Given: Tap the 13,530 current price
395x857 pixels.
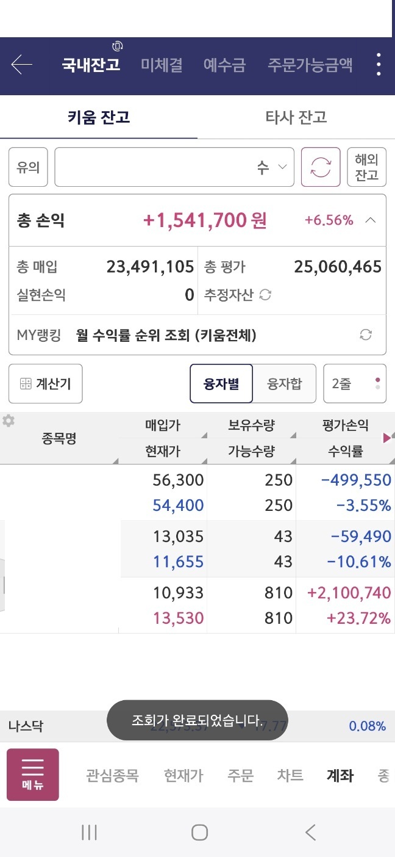Looking at the screenshot, I should tap(178, 618).
